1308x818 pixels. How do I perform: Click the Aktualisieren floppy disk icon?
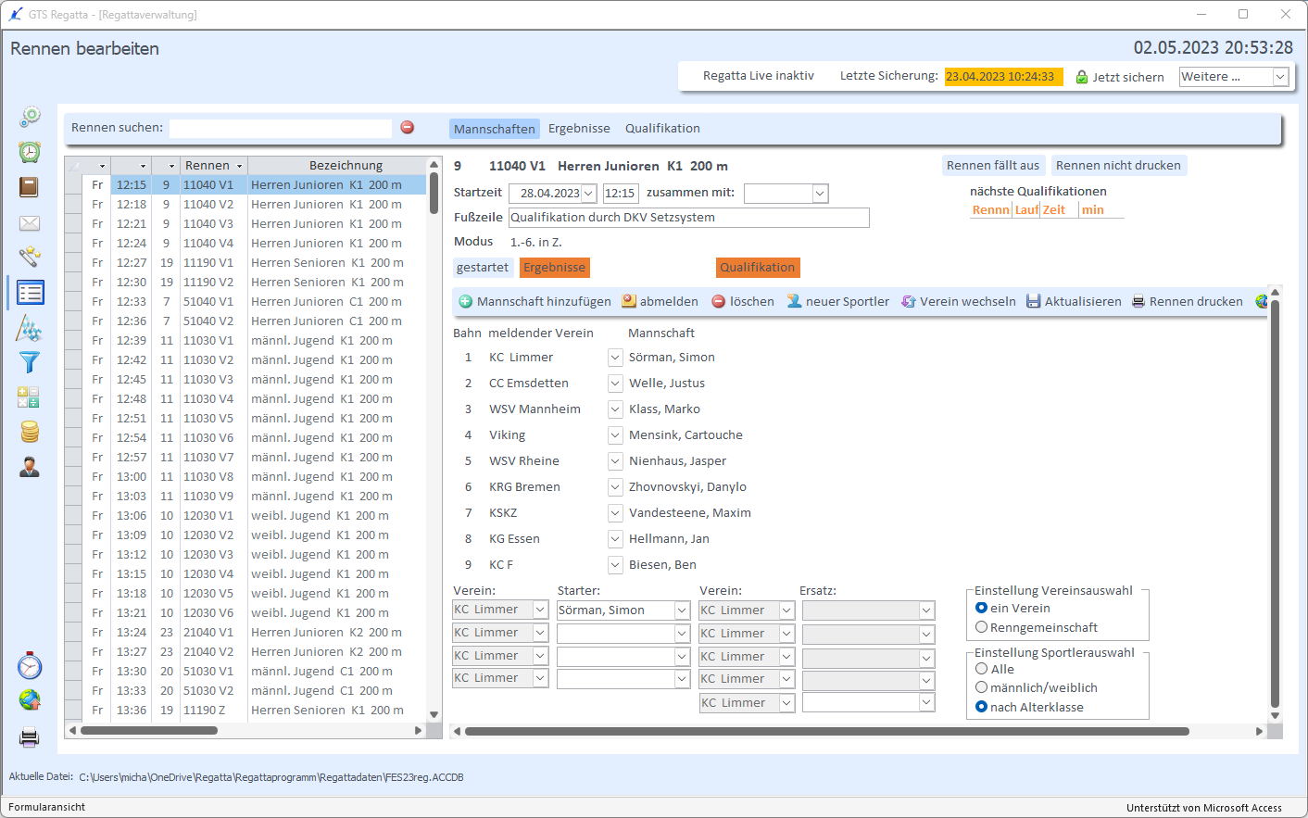[x=1034, y=301]
